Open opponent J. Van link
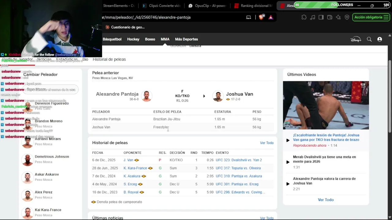 coord(128,160)
